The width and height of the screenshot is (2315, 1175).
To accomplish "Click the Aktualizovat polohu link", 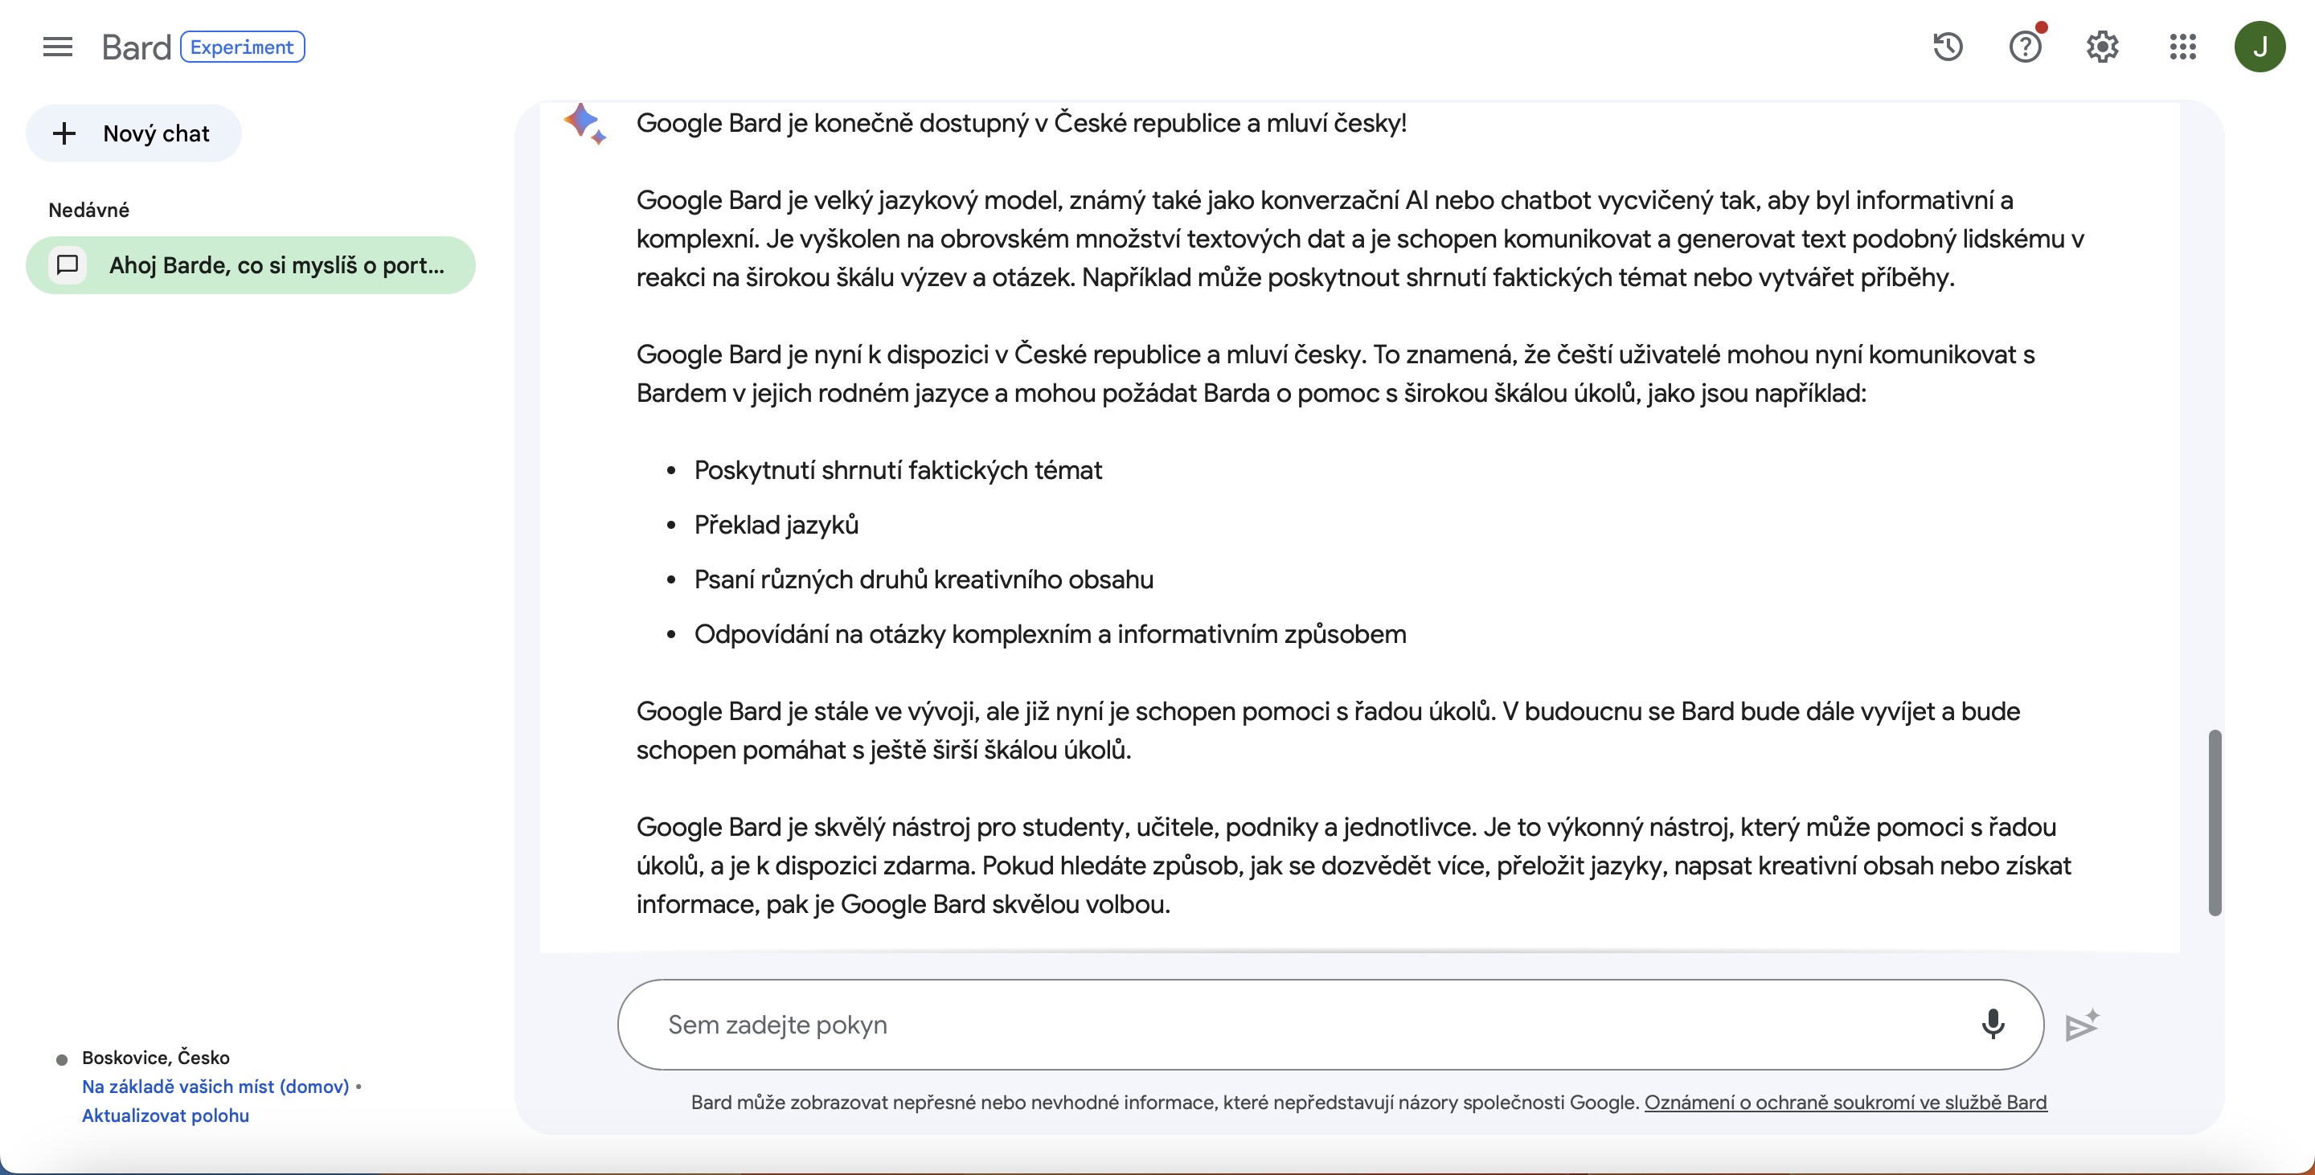I will point(166,1115).
